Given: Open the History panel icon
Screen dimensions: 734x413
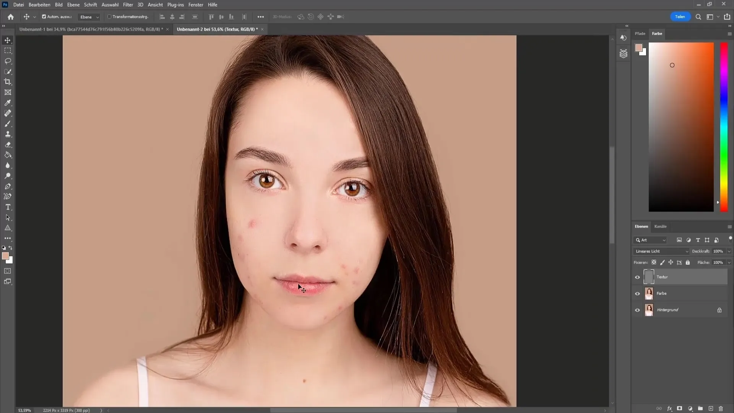Looking at the screenshot, I should click(624, 38).
